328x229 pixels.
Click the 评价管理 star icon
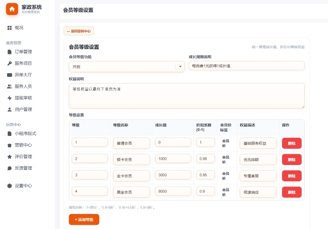[9, 157]
